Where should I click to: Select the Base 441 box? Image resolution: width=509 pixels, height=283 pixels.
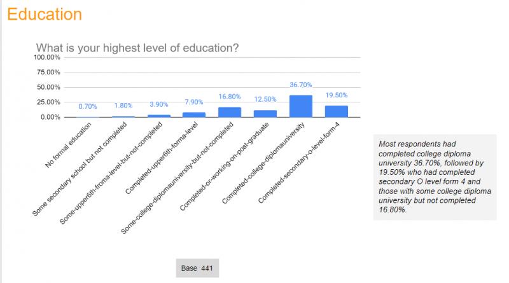point(197,268)
